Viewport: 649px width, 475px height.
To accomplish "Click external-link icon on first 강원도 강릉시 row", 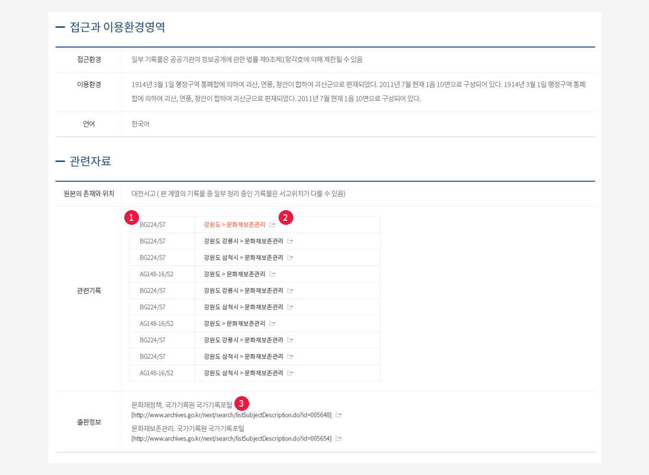I will (x=290, y=241).
